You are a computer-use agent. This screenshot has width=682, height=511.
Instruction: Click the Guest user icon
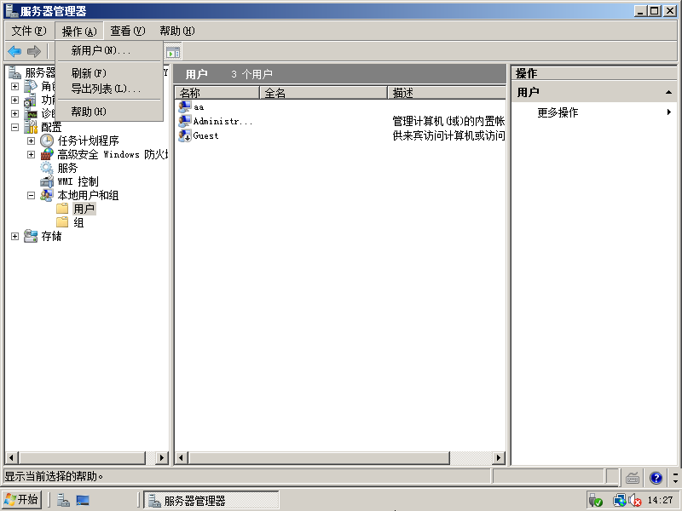(185, 135)
